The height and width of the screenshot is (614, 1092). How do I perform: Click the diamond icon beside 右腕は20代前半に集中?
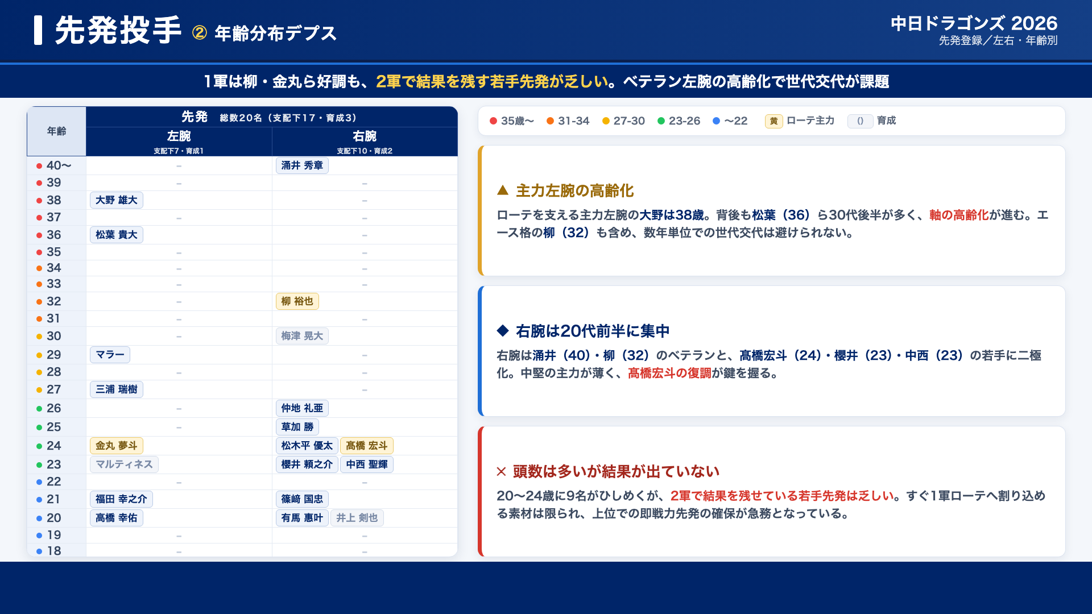click(x=503, y=330)
